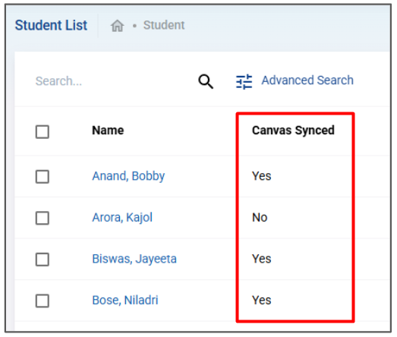This screenshot has height=337, width=397.
Task: Click the home breadcrumb icon
Action: click(x=117, y=26)
